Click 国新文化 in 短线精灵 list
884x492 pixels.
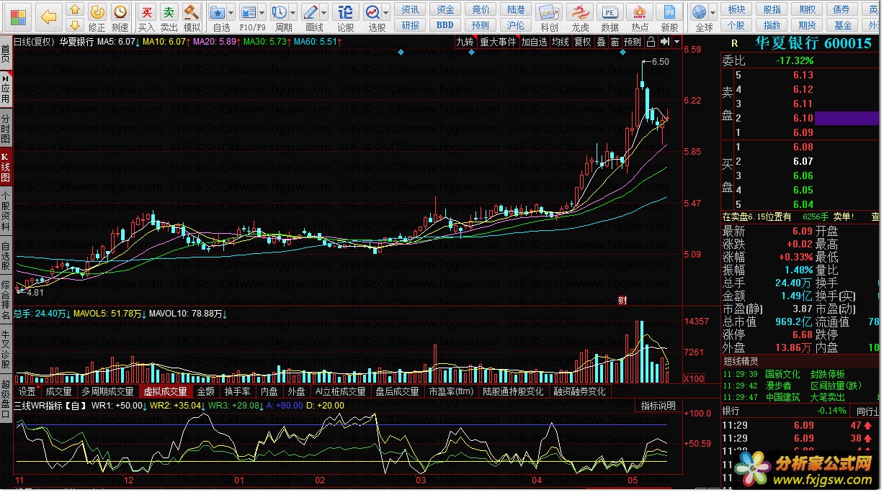tap(782, 374)
